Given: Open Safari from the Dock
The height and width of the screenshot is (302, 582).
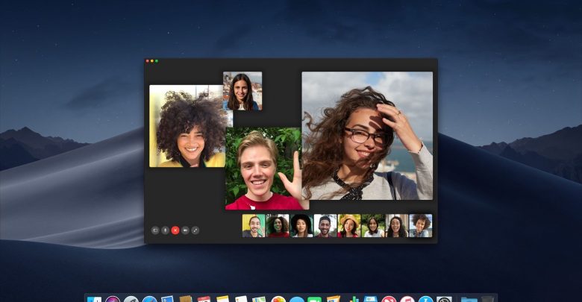Looking at the screenshot, I should pos(149,299).
